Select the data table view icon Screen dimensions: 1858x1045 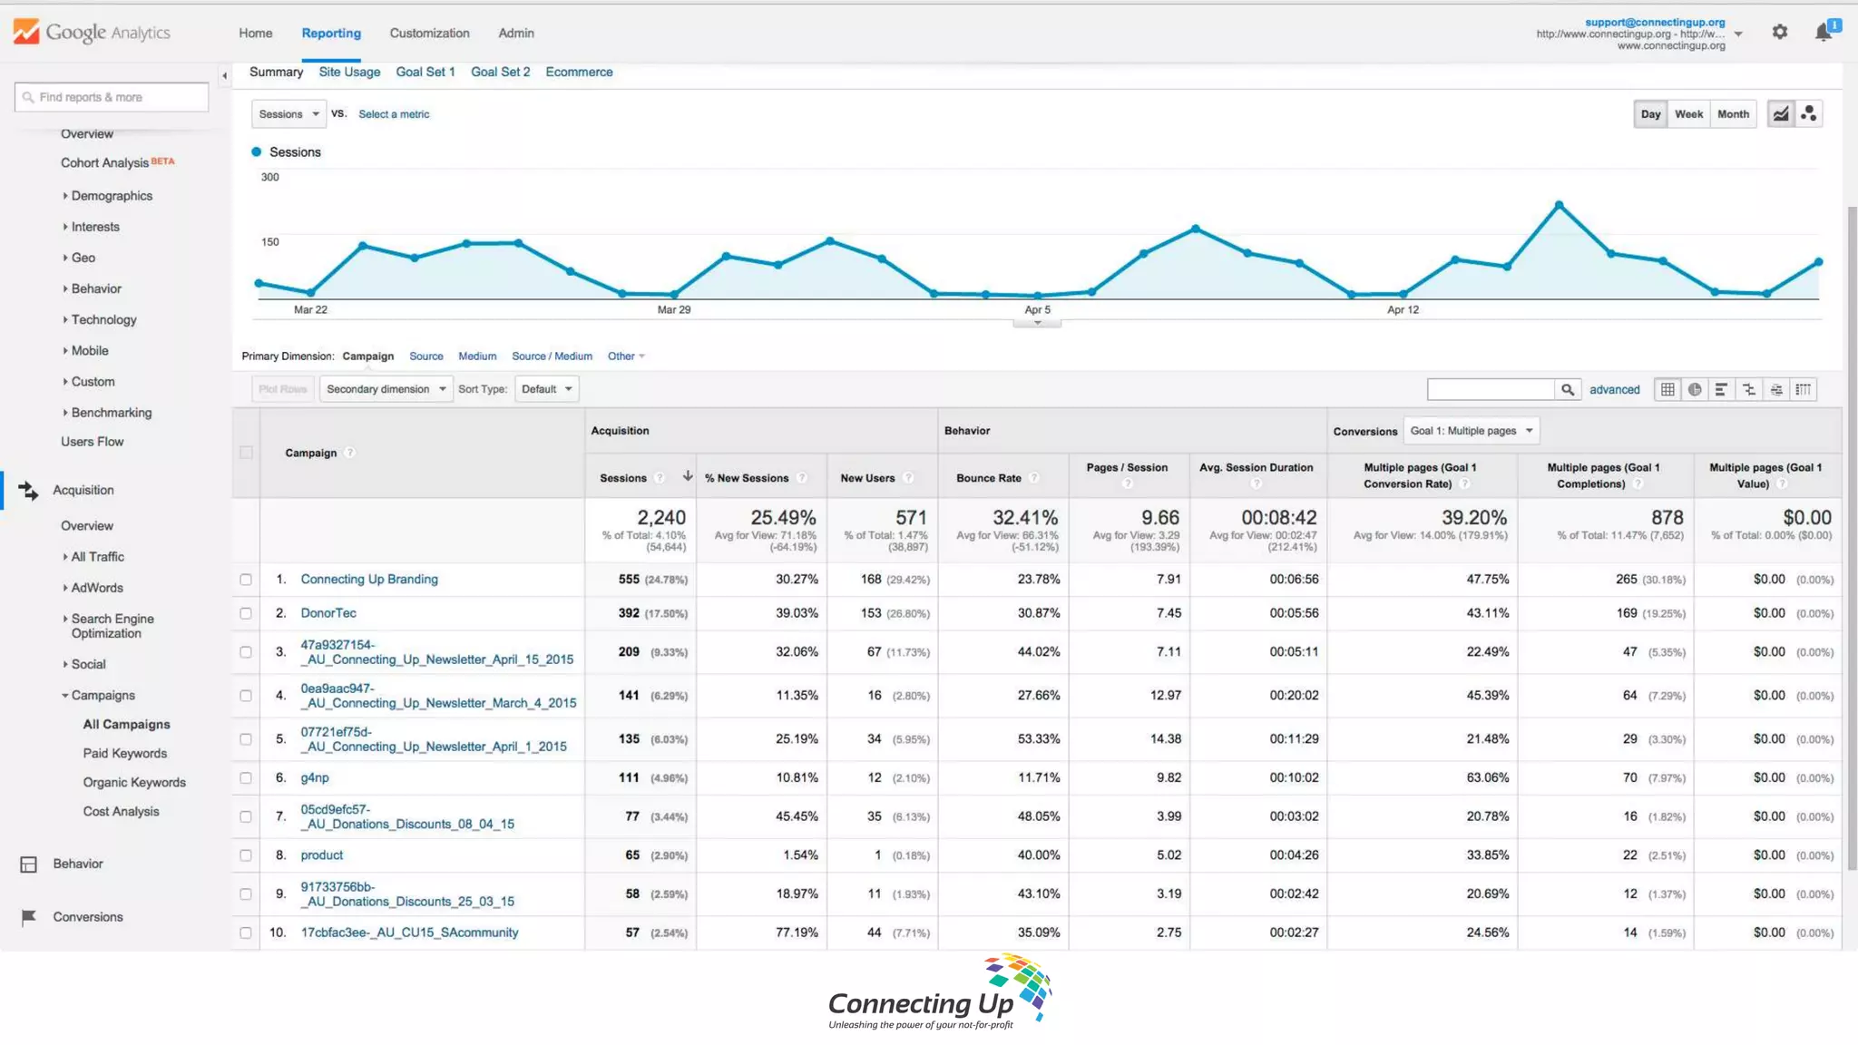[x=1667, y=389]
